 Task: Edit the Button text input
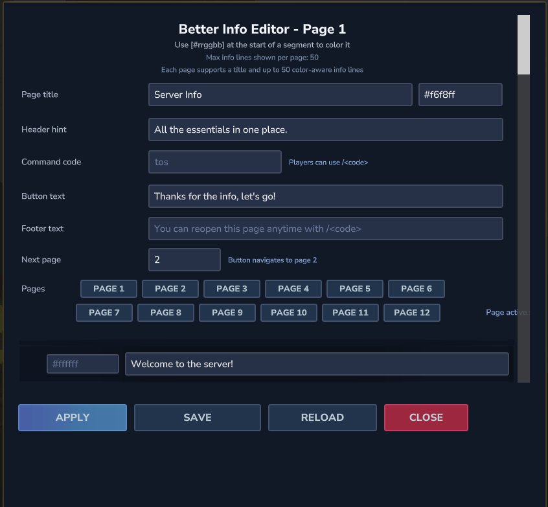326,196
